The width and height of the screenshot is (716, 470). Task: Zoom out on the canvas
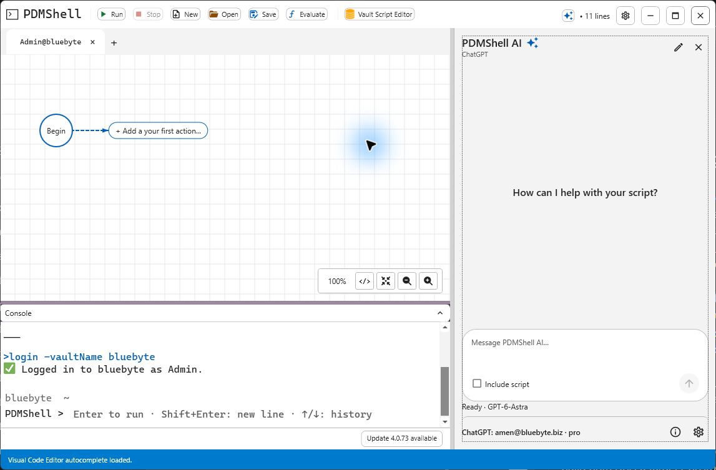(407, 281)
